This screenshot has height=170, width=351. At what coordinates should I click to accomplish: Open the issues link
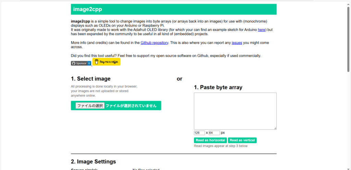tap(237, 43)
